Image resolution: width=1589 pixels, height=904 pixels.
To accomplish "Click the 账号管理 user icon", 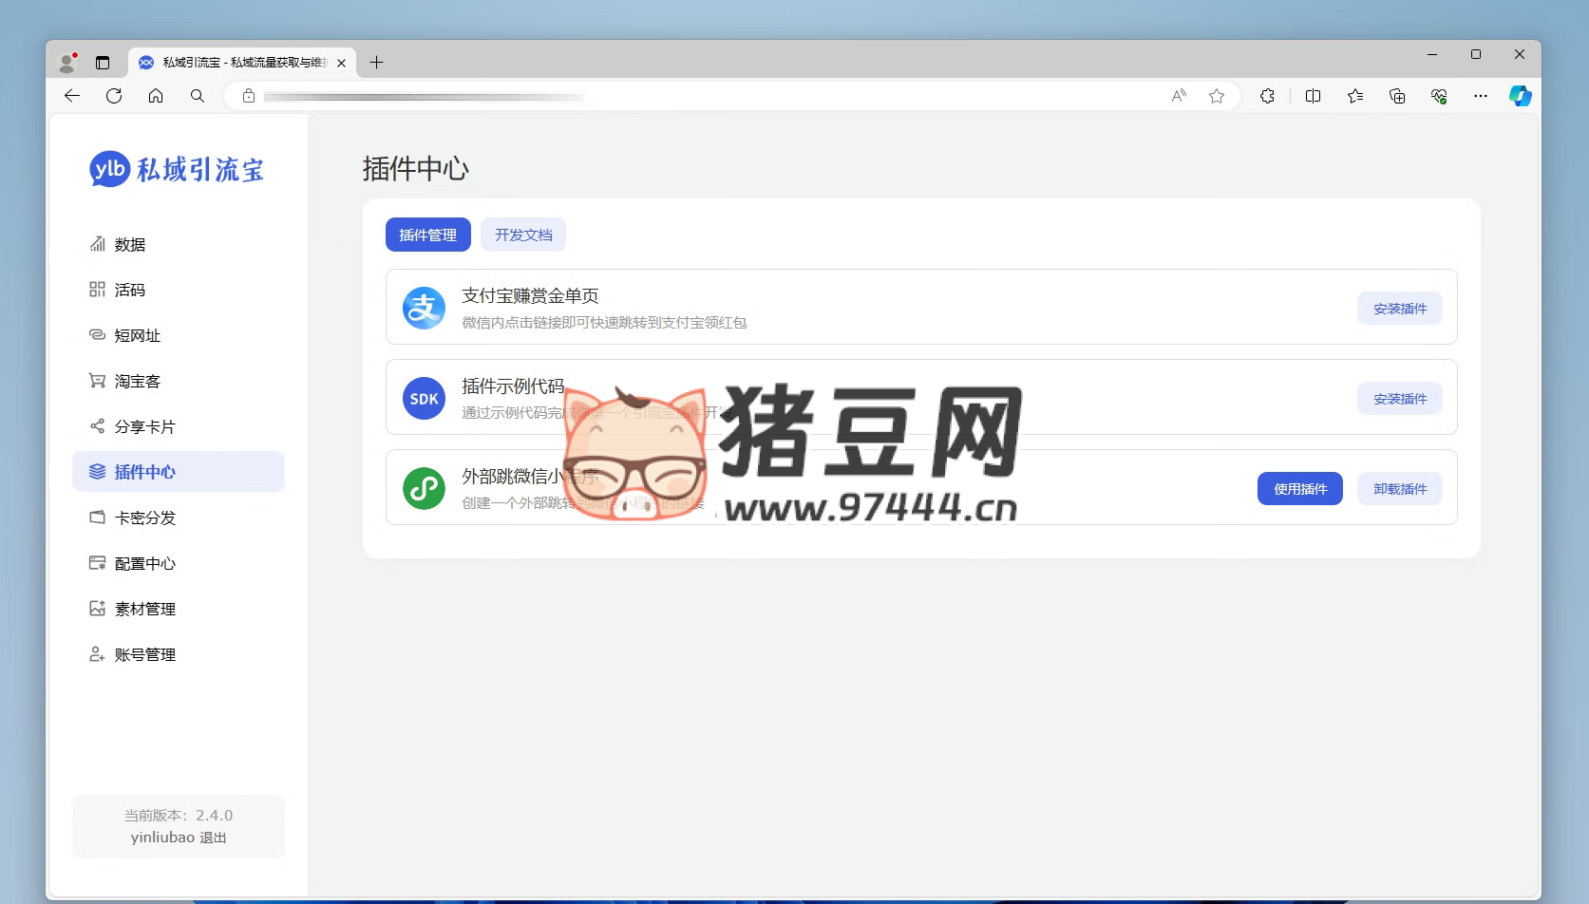I will coord(97,654).
